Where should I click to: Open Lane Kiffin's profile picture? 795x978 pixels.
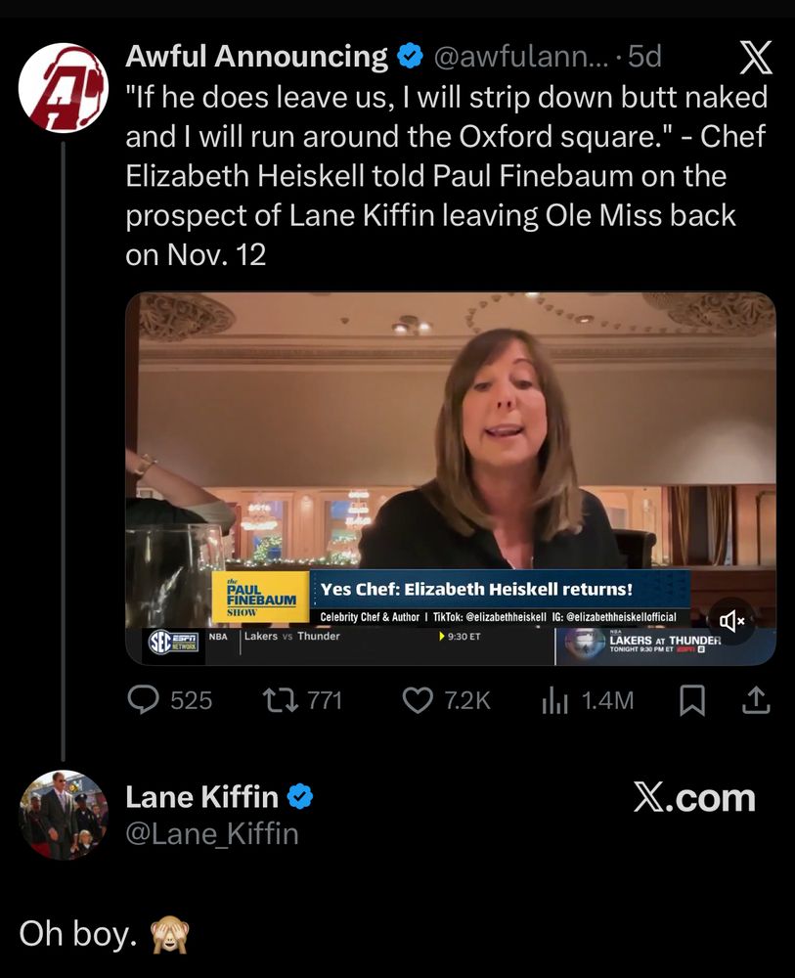click(64, 815)
